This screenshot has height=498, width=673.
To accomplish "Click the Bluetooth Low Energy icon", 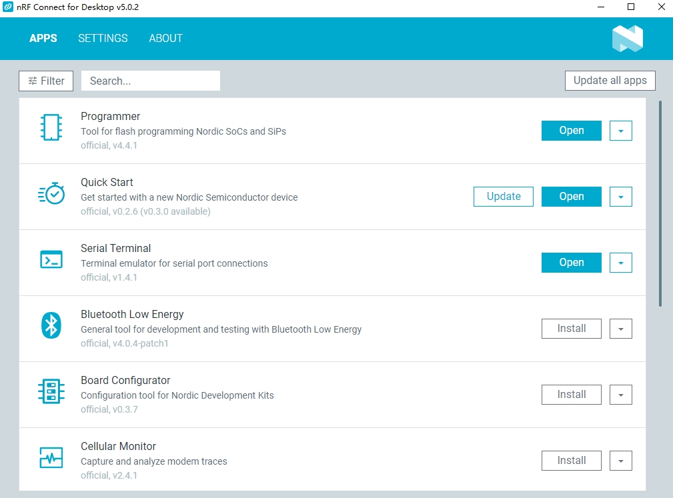I will coord(51,325).
